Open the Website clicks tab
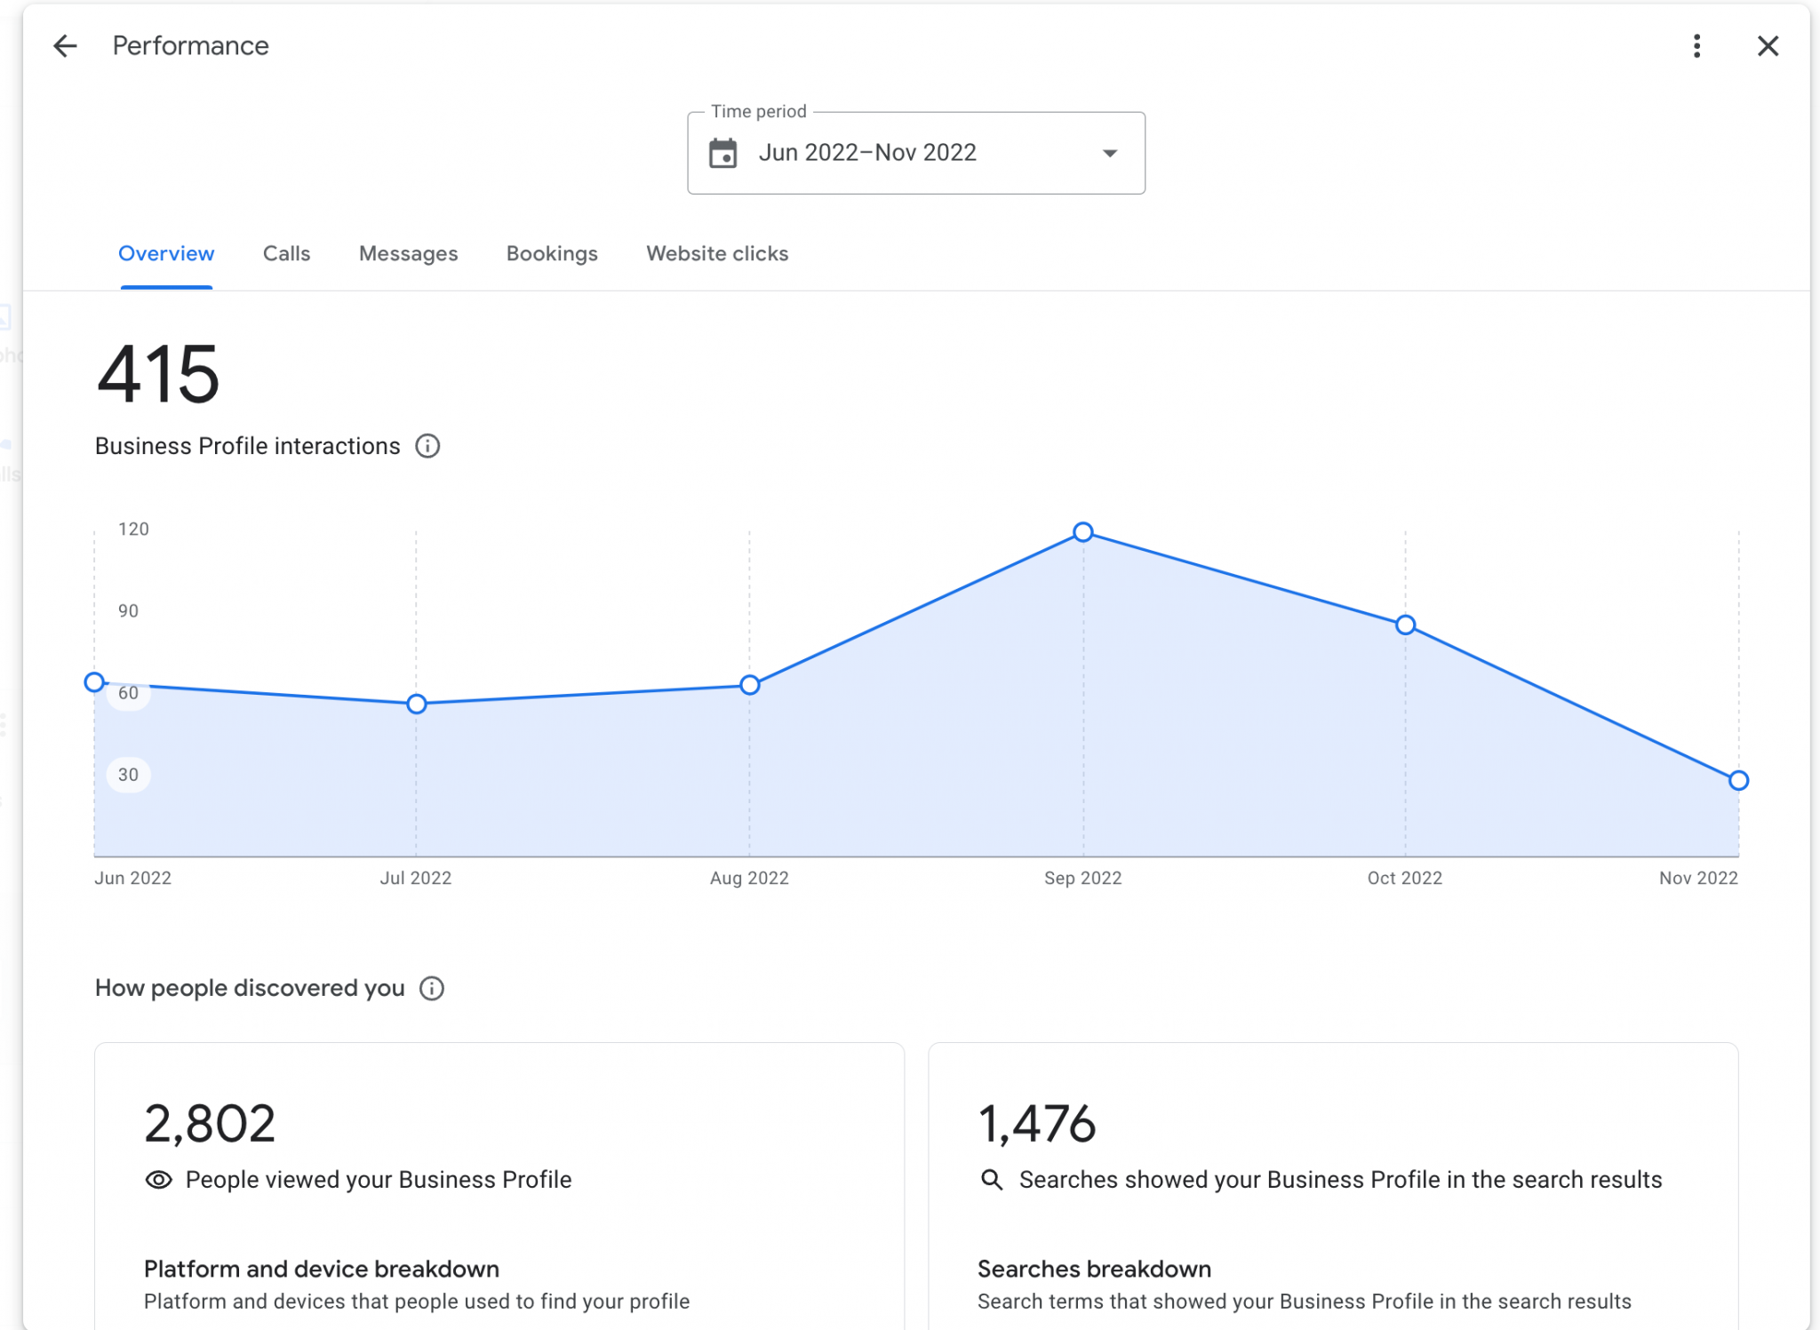1820x1330 pixels. click(717, 254)
